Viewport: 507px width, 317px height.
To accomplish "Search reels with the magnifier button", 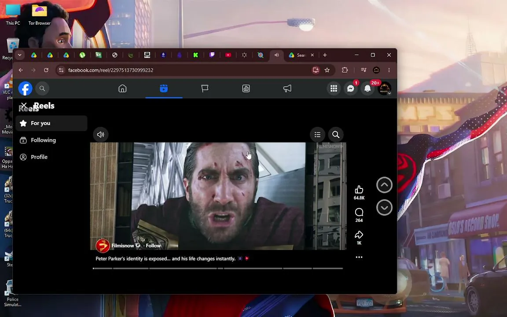I will pos(336,135).
